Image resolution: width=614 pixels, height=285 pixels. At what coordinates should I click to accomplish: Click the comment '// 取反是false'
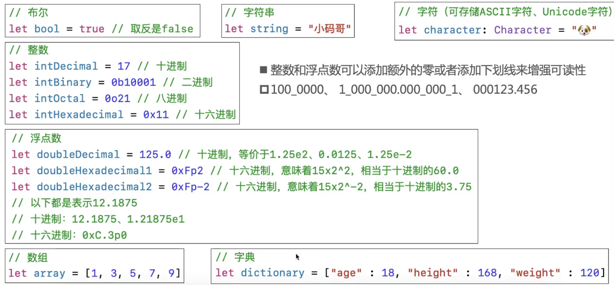pos(153,29)
